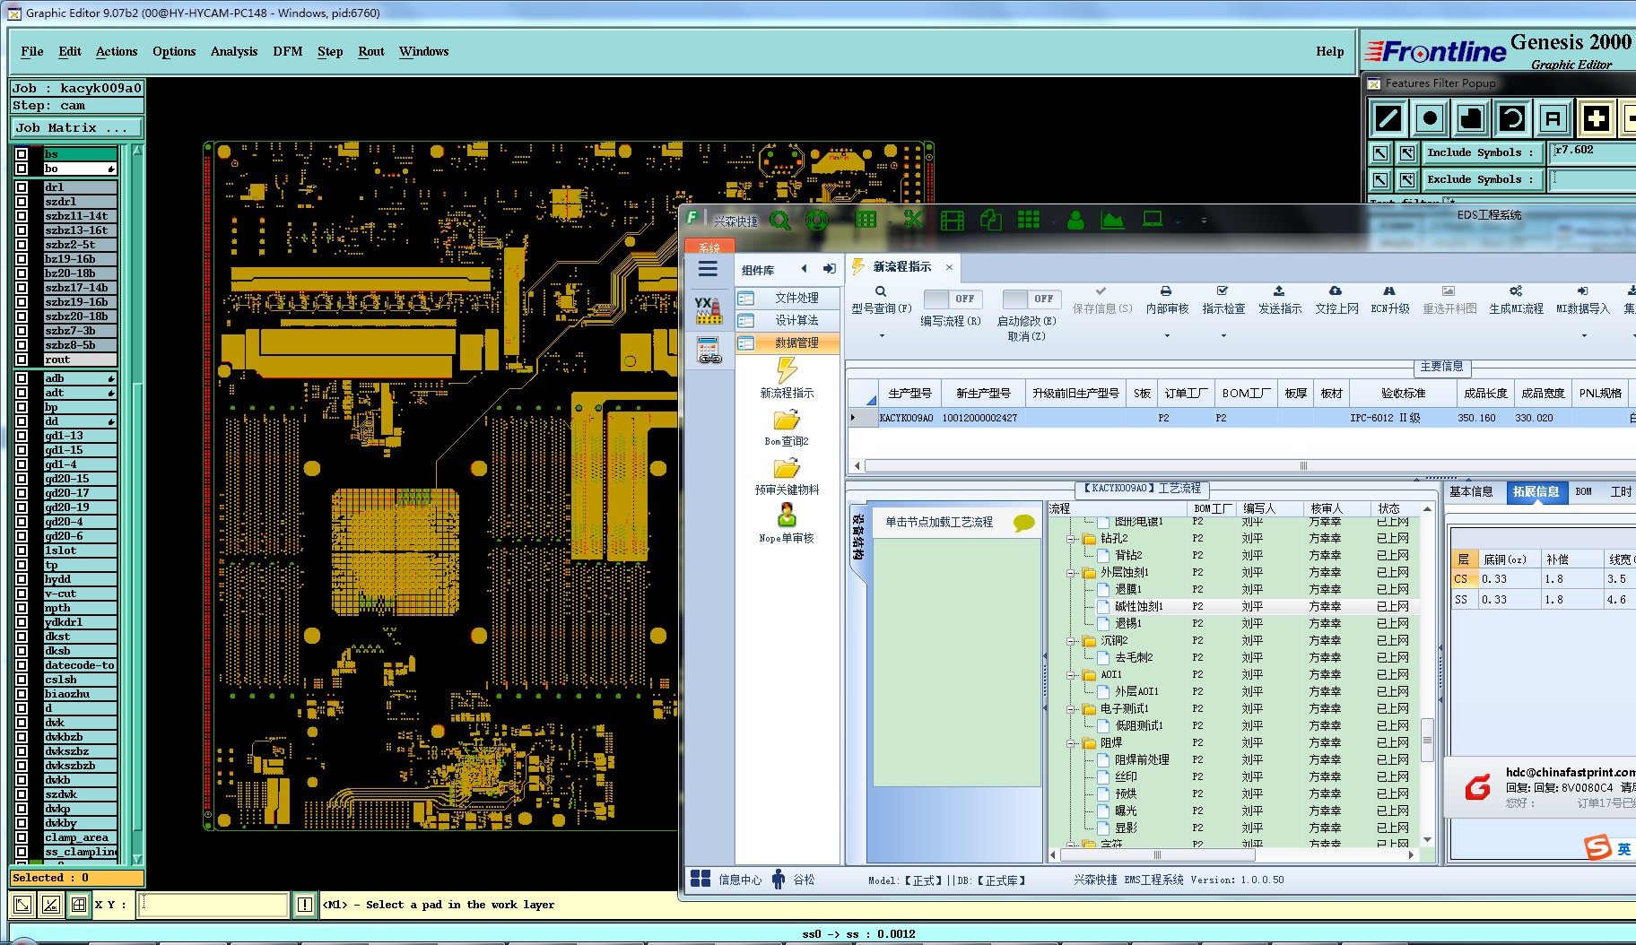
Task: Click the exclamation mark icon beside XY field
Action: [305, 905]
